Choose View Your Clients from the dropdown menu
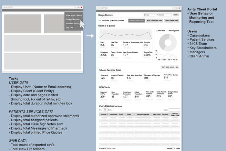226x151 pixels. point(74,15)
